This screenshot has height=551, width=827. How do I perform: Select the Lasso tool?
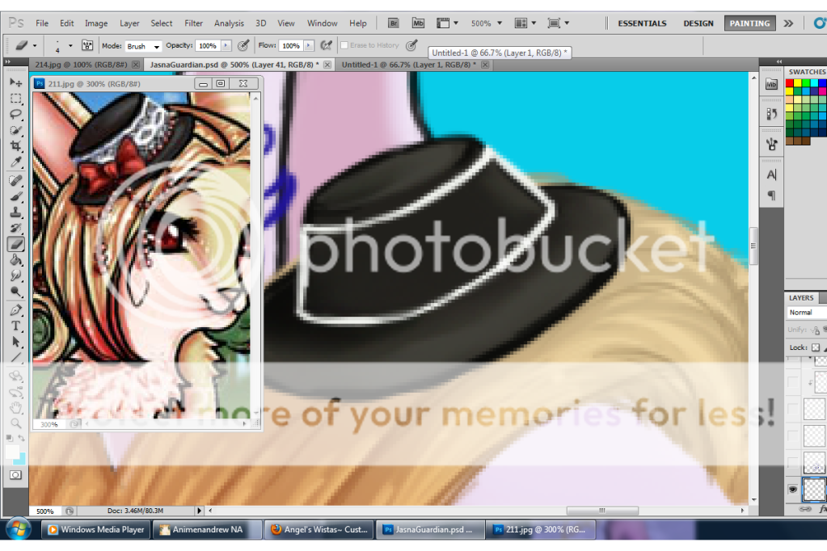point(15,114)
